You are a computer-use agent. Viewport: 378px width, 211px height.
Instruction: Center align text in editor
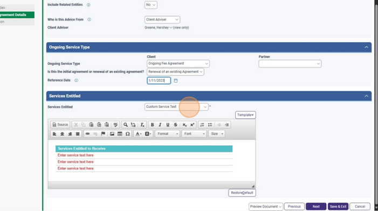(x=62, y=134)
